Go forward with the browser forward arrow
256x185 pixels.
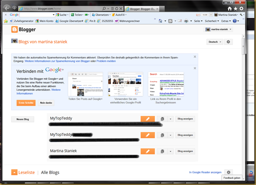14,8
